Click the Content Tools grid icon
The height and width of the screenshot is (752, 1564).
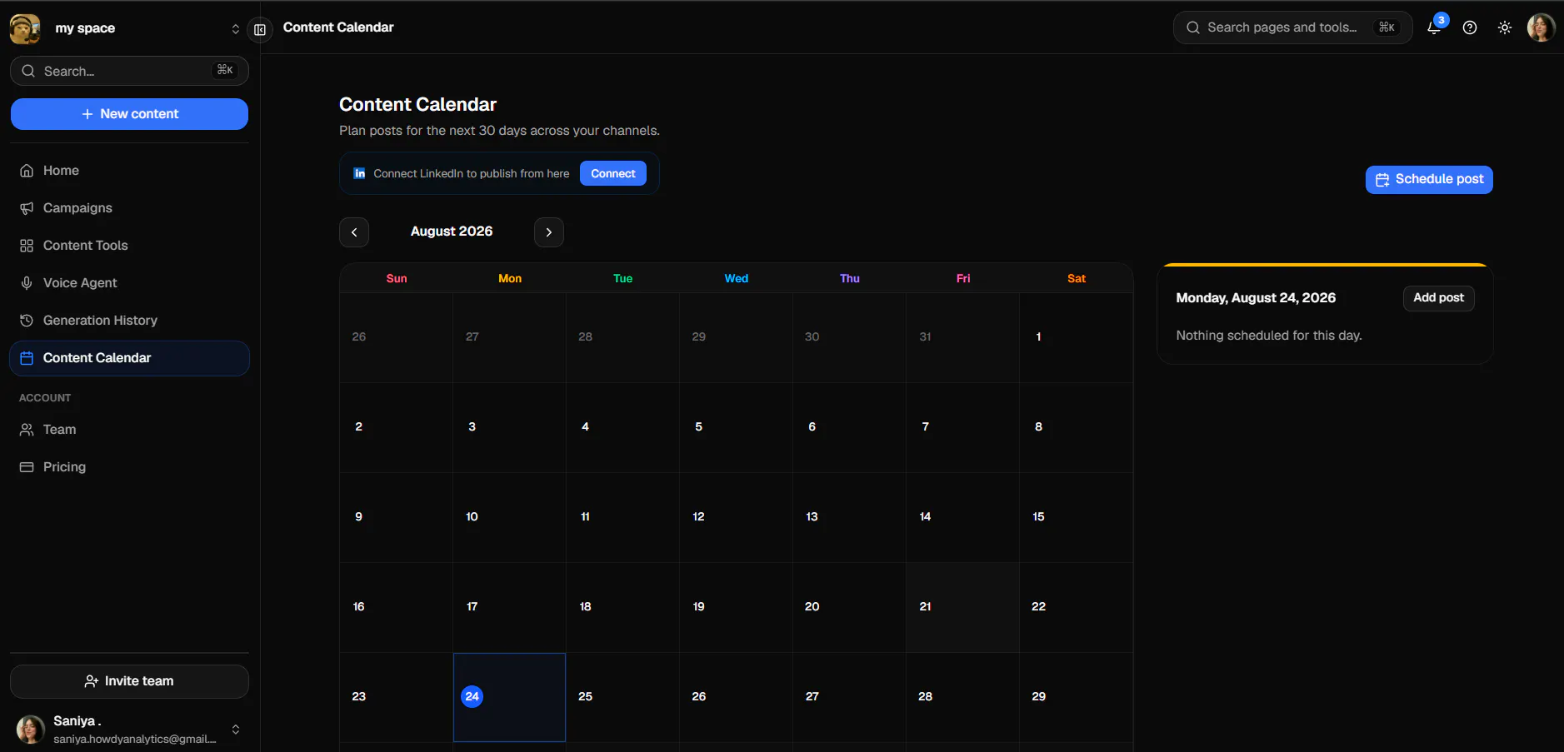coord(27,246)
